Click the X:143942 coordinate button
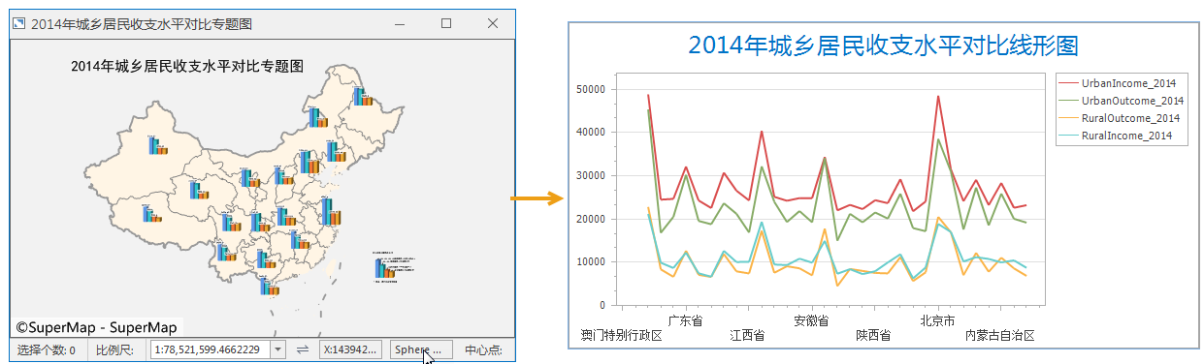The width and height of the screenshot is (1204, 364). (x=350, y=349)
